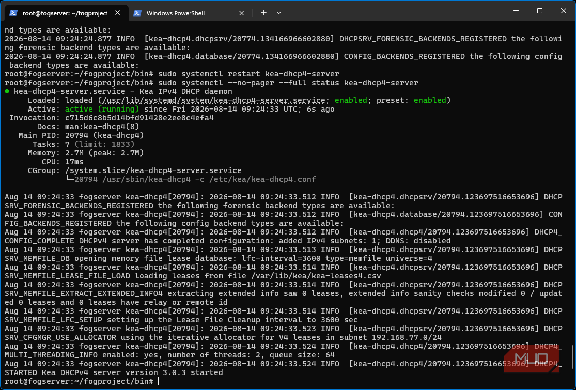Click the green active status dot

7,91
